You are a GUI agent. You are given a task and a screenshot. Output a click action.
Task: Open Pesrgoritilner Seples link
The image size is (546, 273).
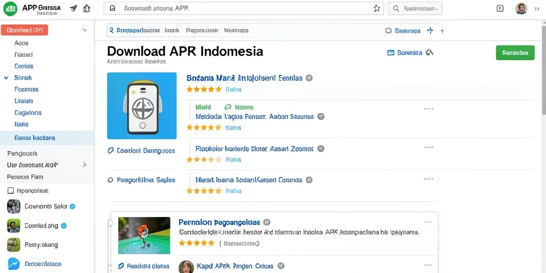pos(146,180)
